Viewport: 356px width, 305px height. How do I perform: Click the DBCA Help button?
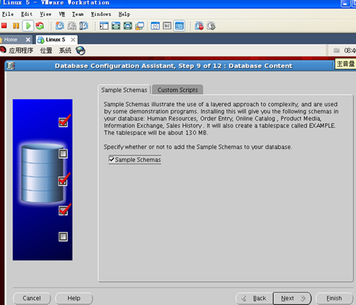click(x=74, y=298)
